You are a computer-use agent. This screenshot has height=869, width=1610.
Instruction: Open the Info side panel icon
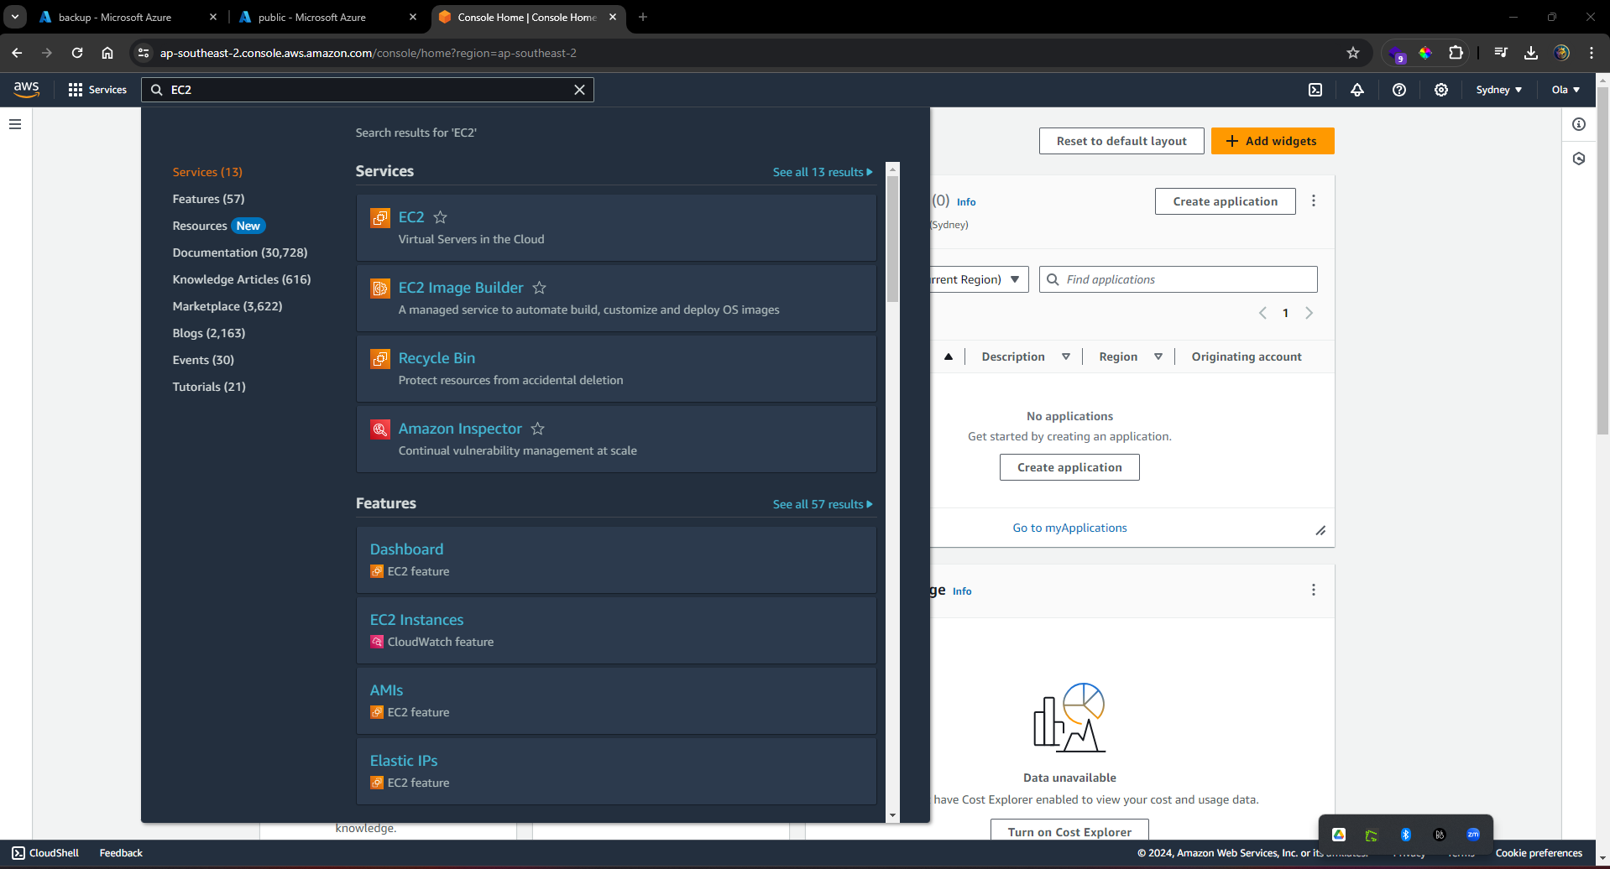coord(1579,124)
